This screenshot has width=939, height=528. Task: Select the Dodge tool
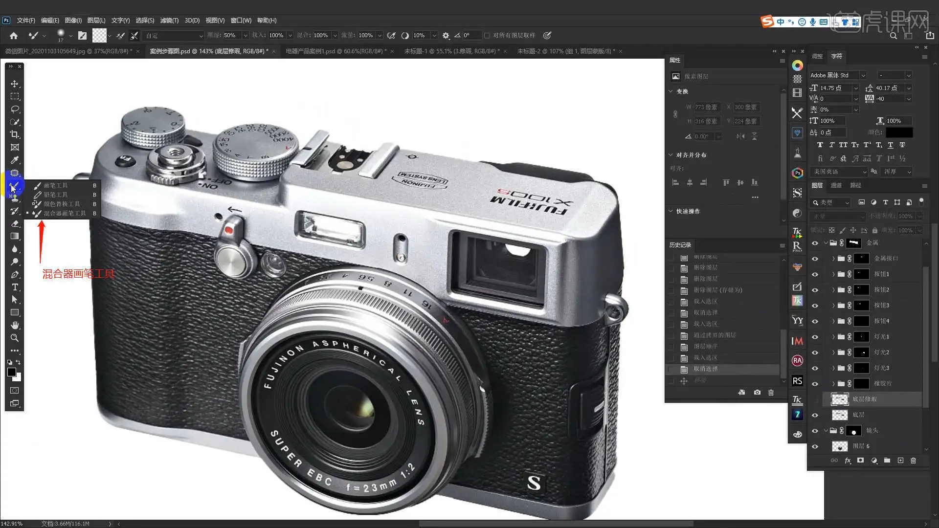pos(15,262)
